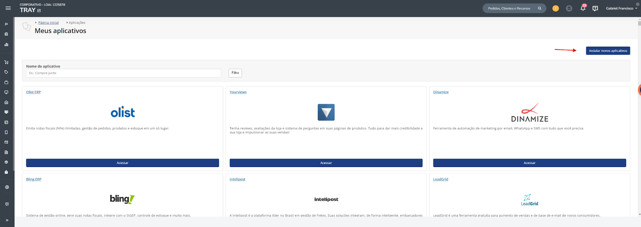
Task: Click the Dinamize logo image
Action: tap(530, 113)
